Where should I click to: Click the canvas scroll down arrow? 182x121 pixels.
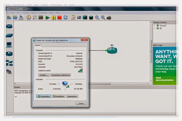151,81
